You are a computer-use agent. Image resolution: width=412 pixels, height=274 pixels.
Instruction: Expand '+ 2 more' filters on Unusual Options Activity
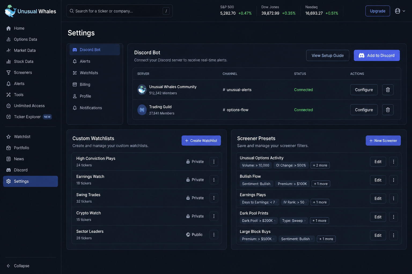[320, 165]
